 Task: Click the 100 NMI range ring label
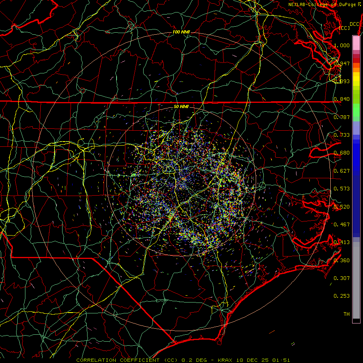tap(181, 32)
